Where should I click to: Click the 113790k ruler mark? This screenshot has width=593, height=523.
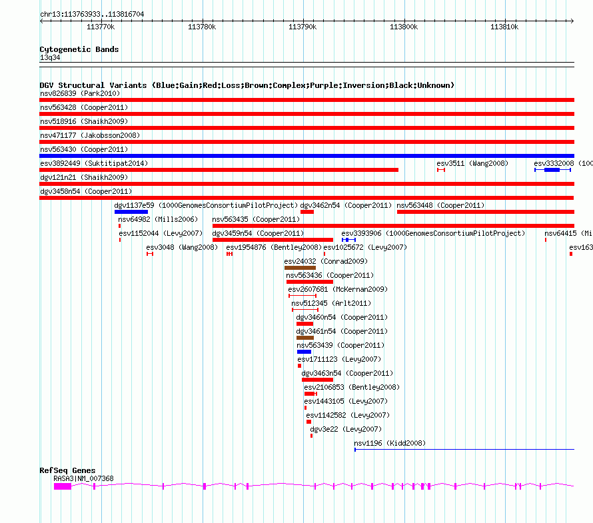(302, 27)
